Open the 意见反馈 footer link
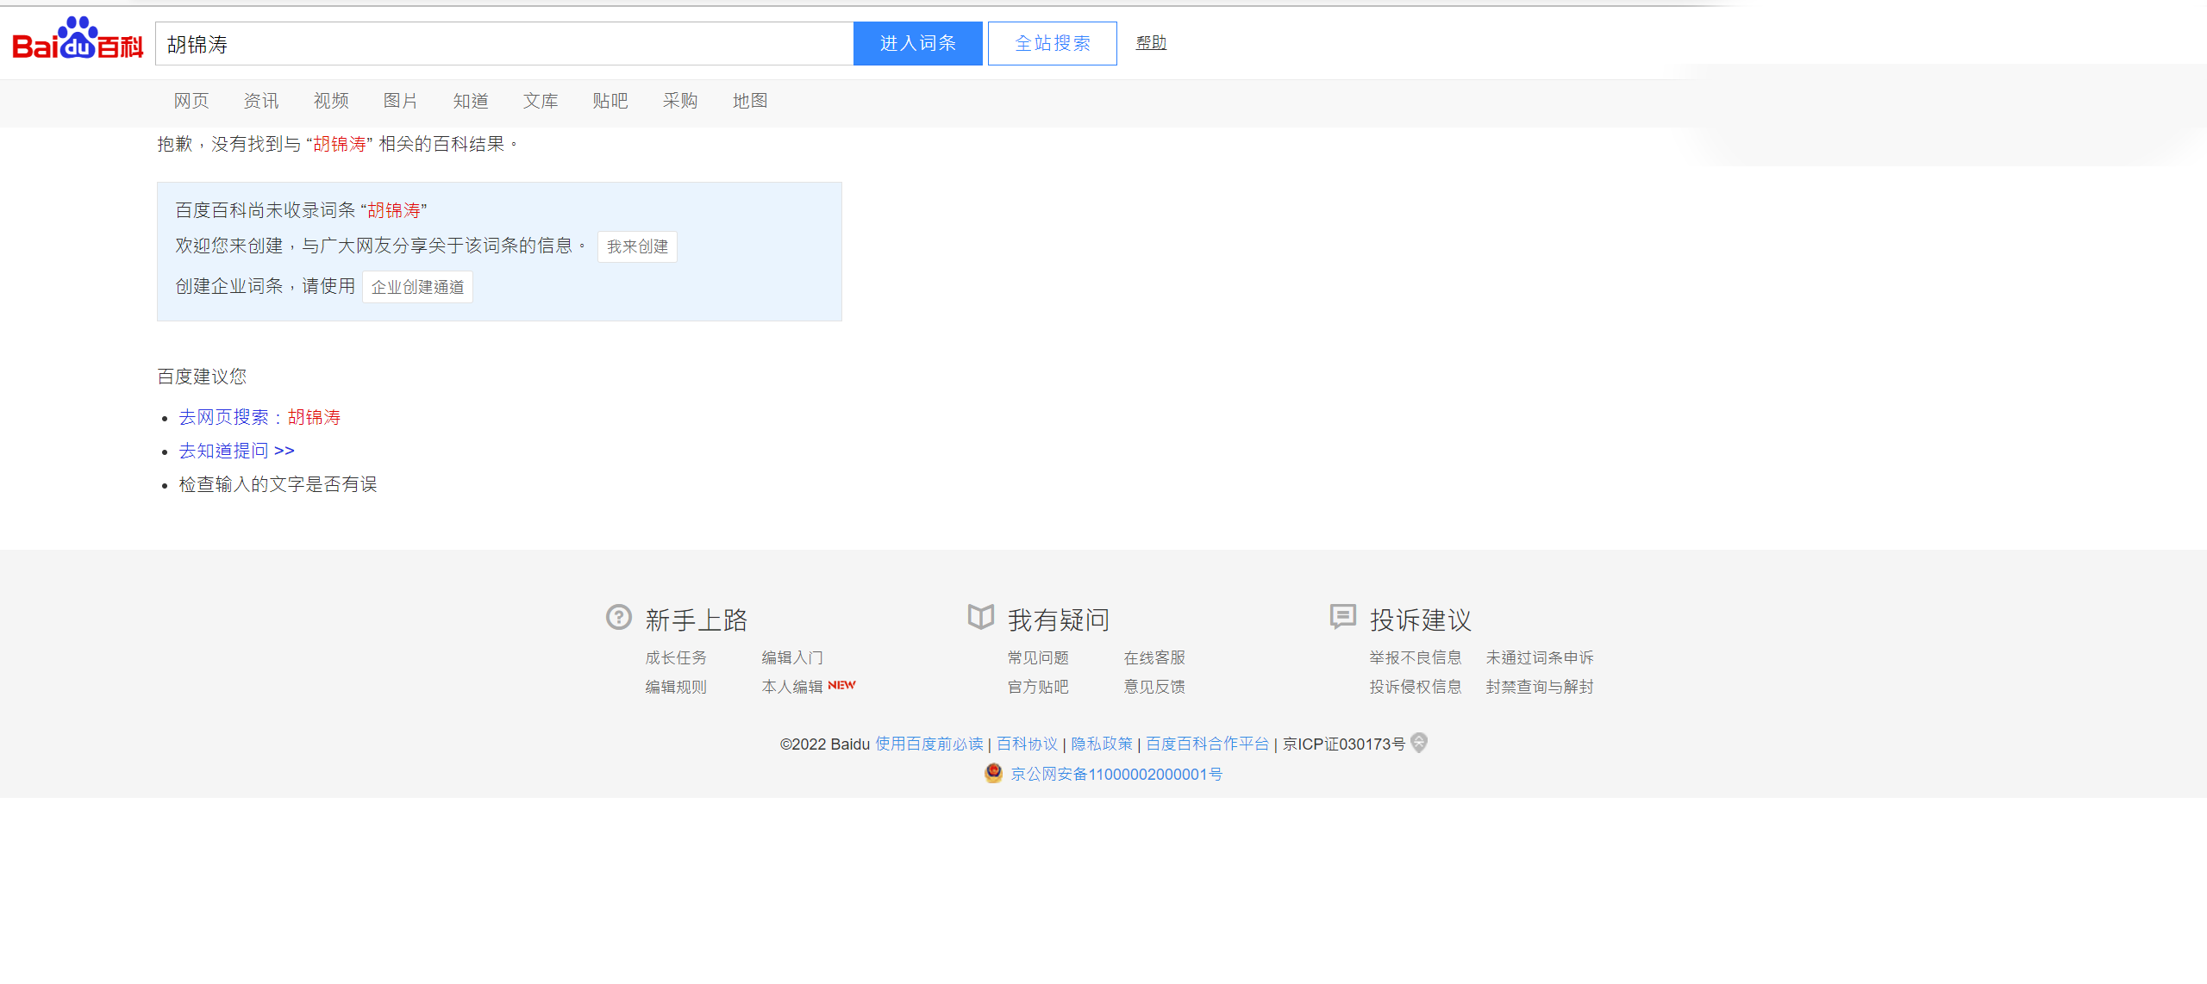This screenshot has height=984, width=2207. pyautogui.click(x=1154, y=688)
